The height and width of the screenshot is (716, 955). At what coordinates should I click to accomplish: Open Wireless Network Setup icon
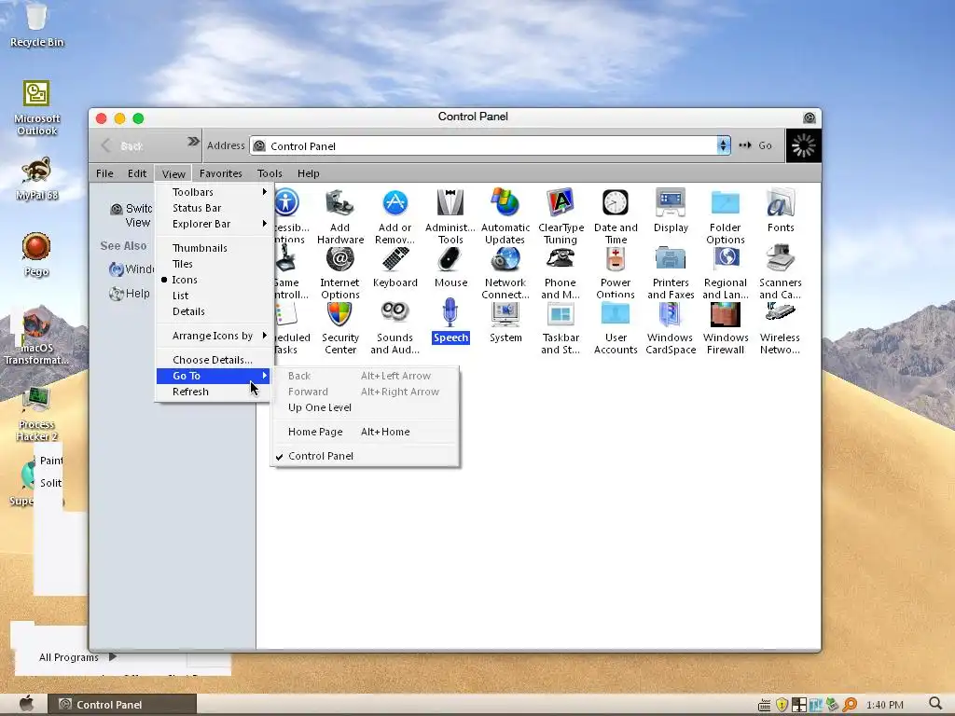pyautogui.click(x=781, y=327)
